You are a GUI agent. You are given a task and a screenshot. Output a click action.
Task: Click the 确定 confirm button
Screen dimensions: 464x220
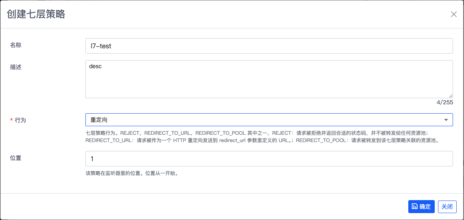[x=421, y=207]
